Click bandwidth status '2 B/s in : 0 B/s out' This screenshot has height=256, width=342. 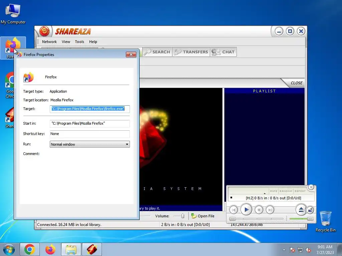[x=185, y=225]
